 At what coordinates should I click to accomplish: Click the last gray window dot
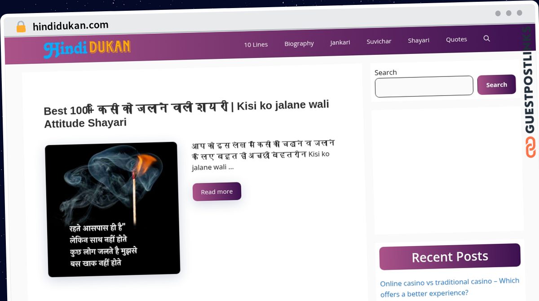tap(519, 13)
